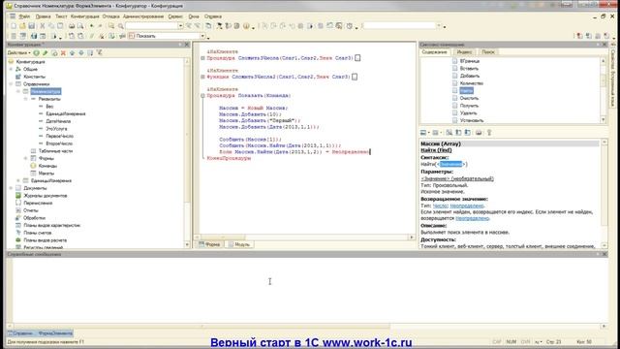Click the first icon in syntax assistant toolbar
This screenshot has height=349, width=620.
(x=423, y=133)
